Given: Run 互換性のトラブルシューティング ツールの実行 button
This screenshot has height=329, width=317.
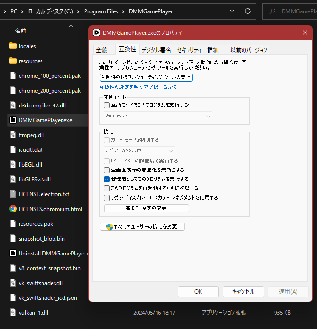Looking at the screenshot, I should [146, 77].
